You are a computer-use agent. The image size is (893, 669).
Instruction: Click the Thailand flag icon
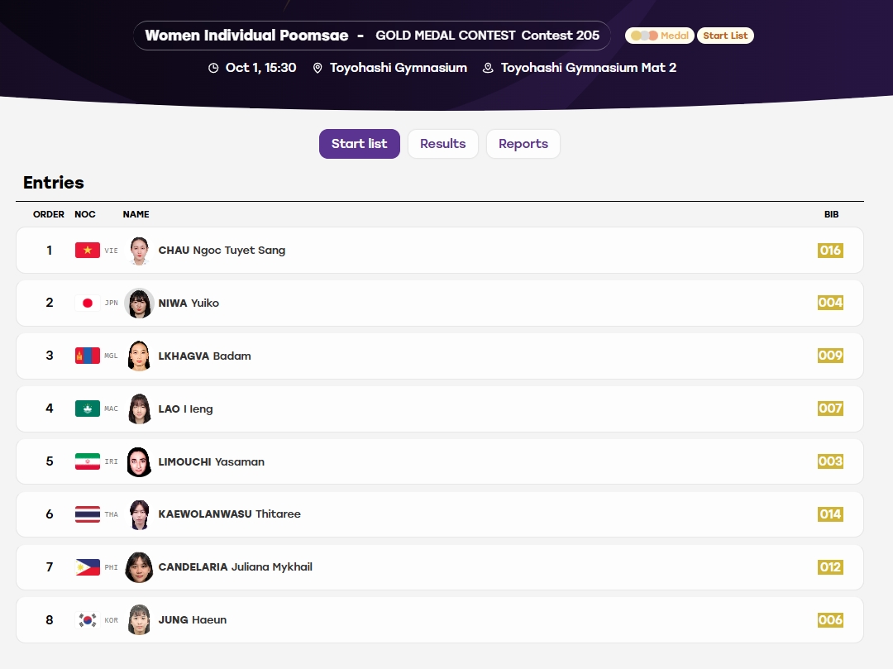pyautogui.click(x=87, y=514)
